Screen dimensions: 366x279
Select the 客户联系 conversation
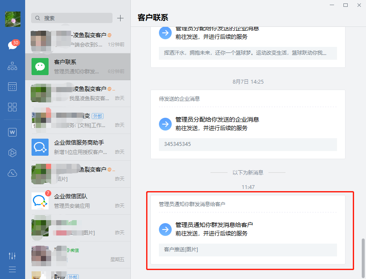[x=78, y=67]
